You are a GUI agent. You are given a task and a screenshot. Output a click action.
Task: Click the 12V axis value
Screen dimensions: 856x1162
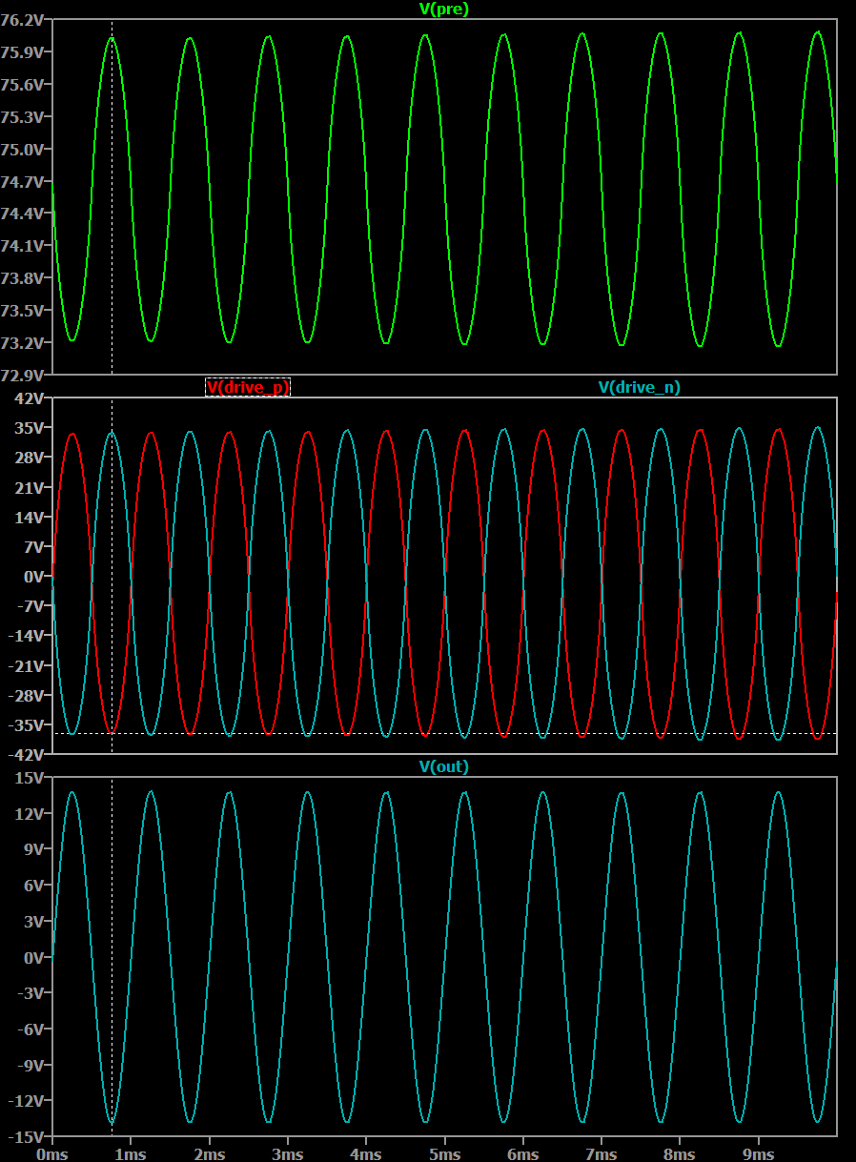click(30, 814)
